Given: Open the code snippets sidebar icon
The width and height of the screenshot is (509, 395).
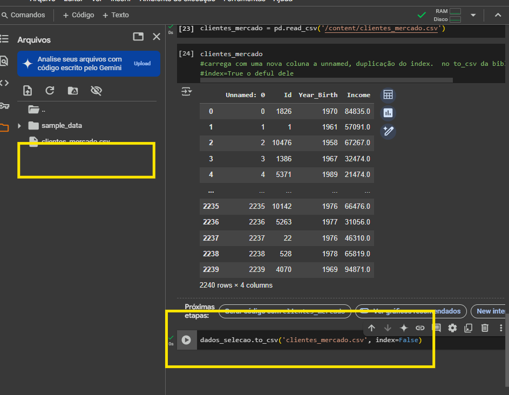Looking at the screenshot, I should tap(4, 83).
